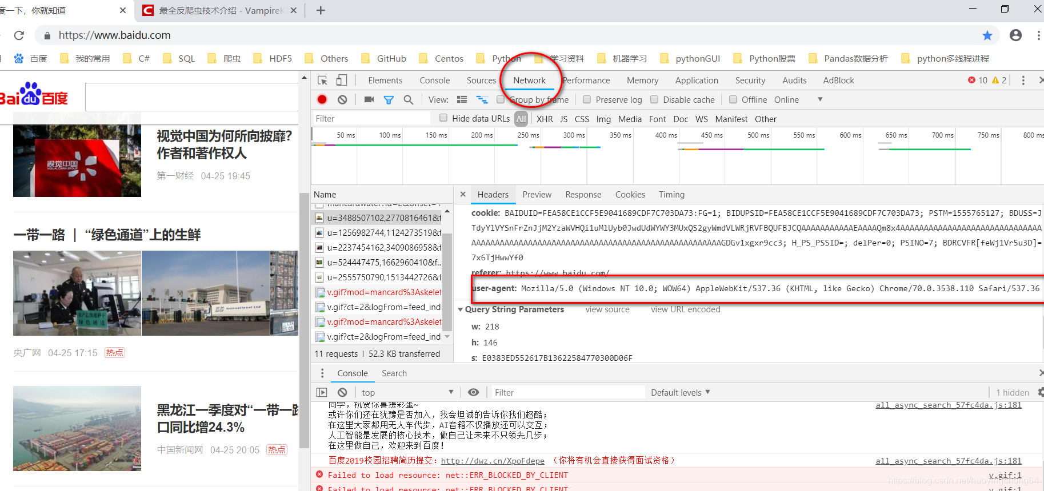Toggle Group by frame checkbox
This screenshot has height=491, width=1044.
click(x=501, y=99)
